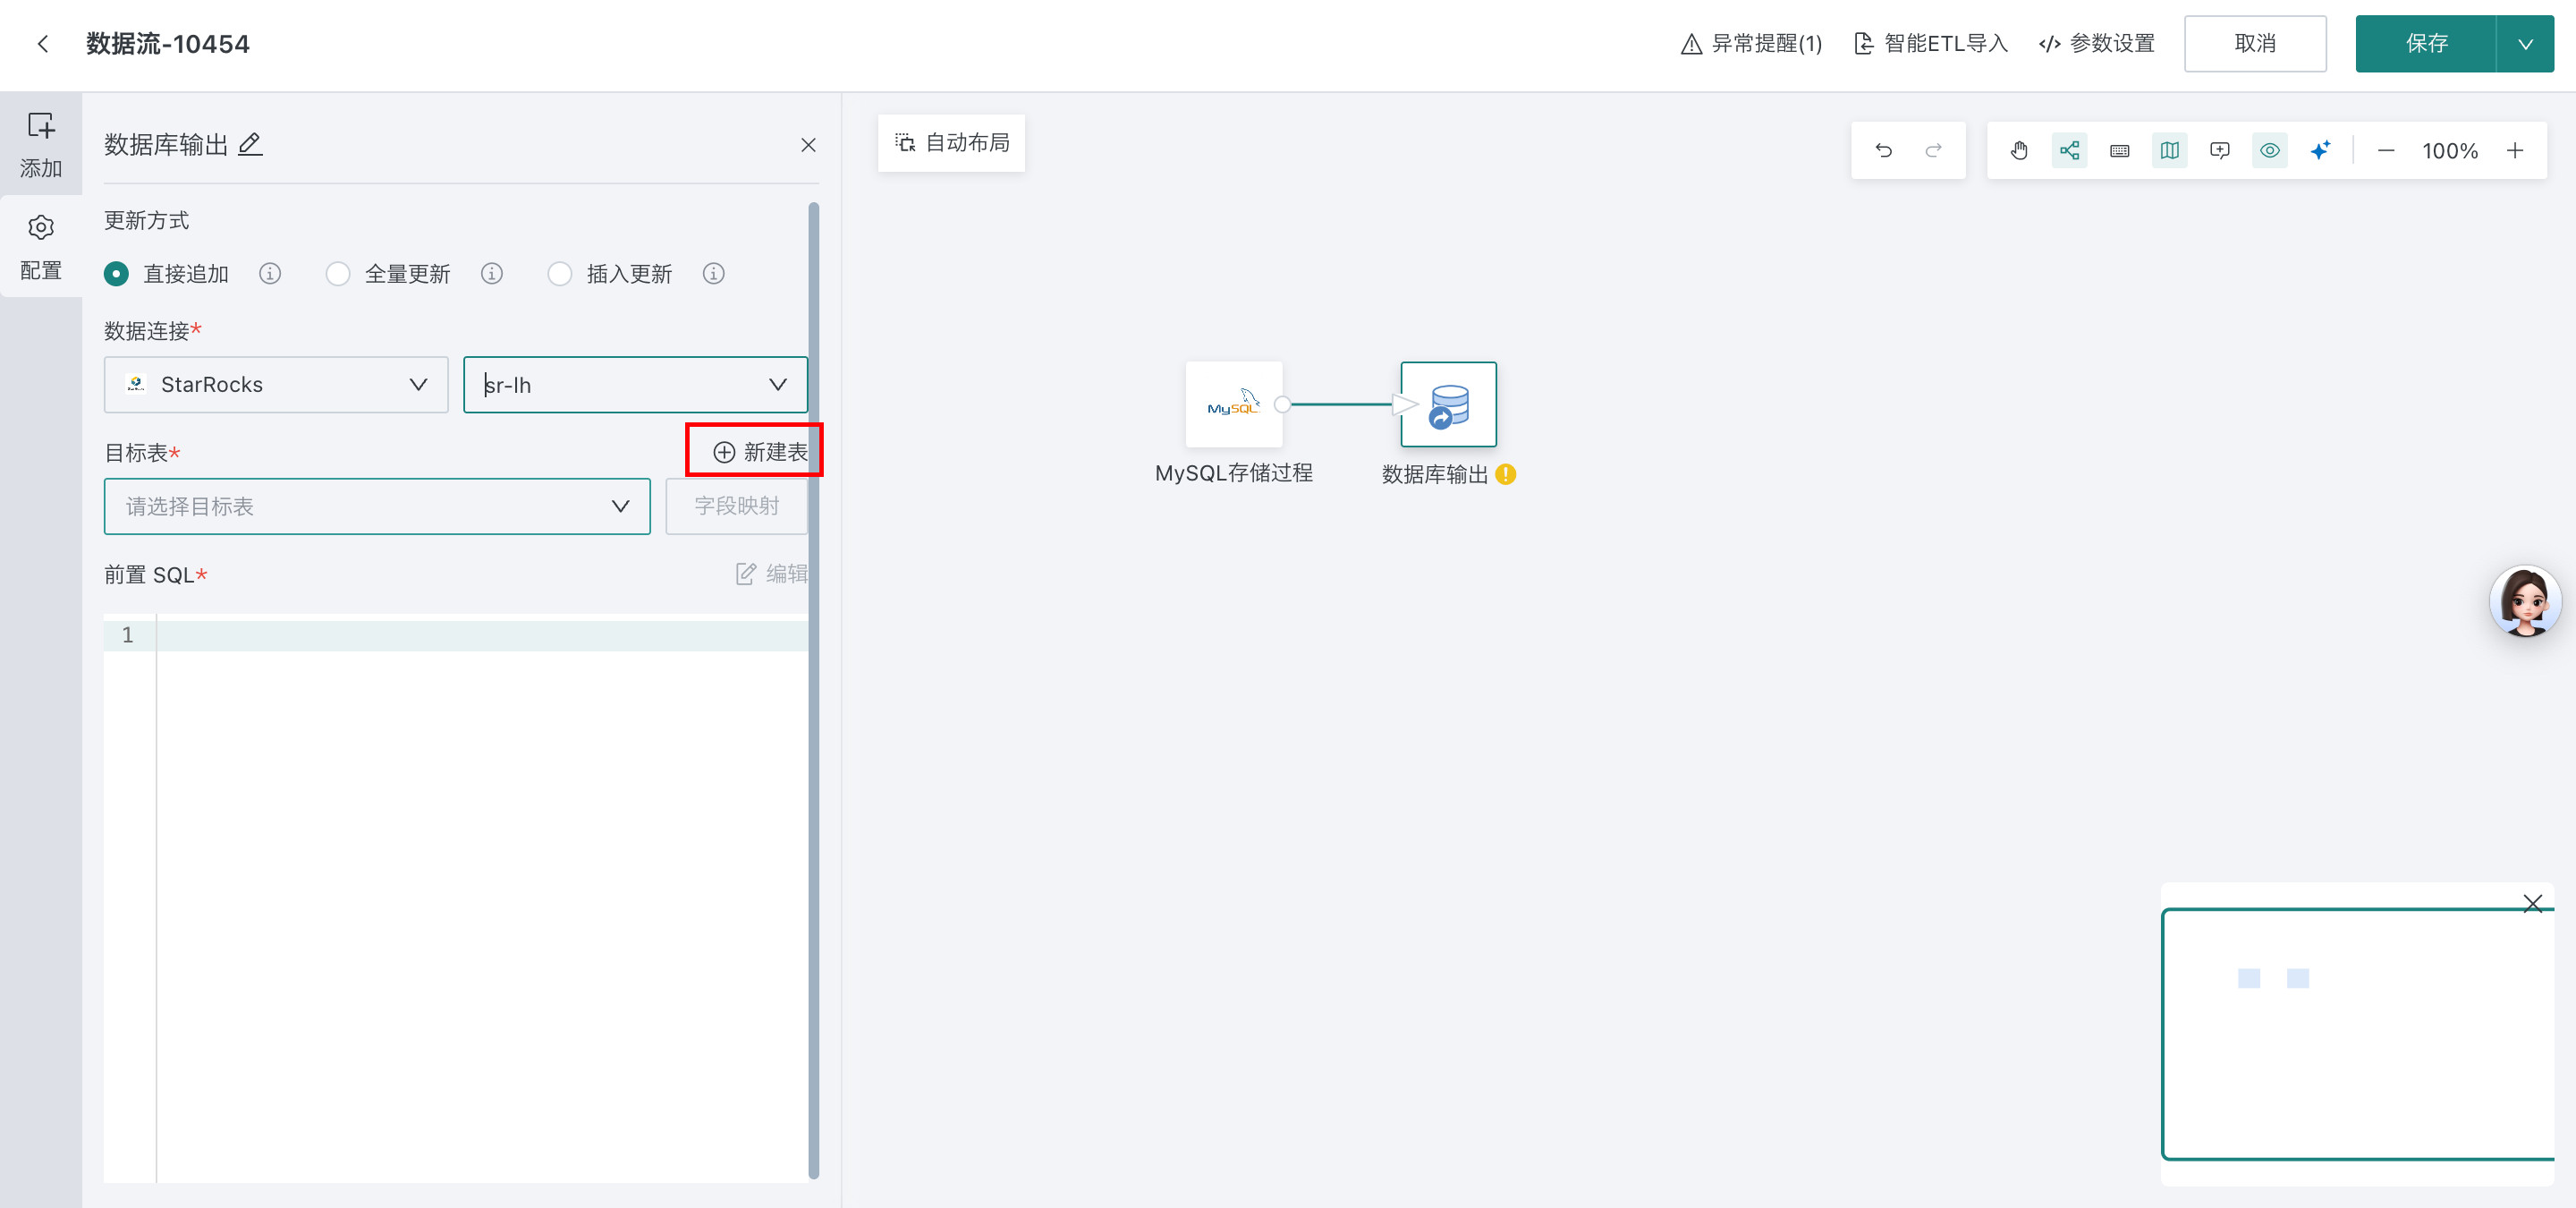
Task: Click the AI sparkle icon
Action: point(2320,150)
